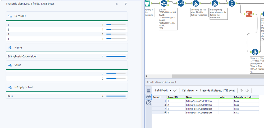The height and width of the screenshot is (128, 264).
Task: Click the '.yxdb' Input Data annotation box
Action: point(149,12)
